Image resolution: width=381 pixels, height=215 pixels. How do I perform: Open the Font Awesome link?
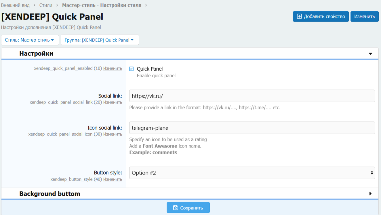point(160,146)
